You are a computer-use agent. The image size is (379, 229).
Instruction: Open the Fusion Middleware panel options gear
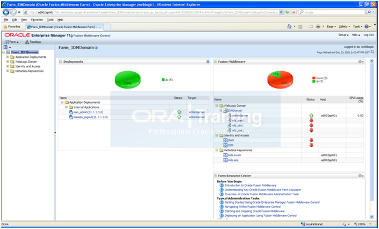[x=361, y=62]
